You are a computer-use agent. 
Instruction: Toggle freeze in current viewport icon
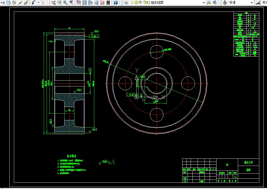point(140,2)
